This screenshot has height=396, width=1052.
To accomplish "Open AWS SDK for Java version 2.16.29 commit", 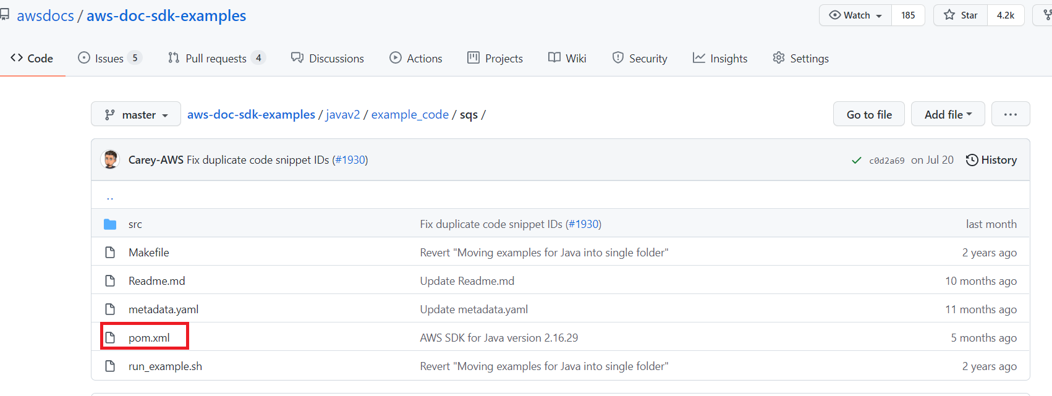I will (x=499, y=338).
